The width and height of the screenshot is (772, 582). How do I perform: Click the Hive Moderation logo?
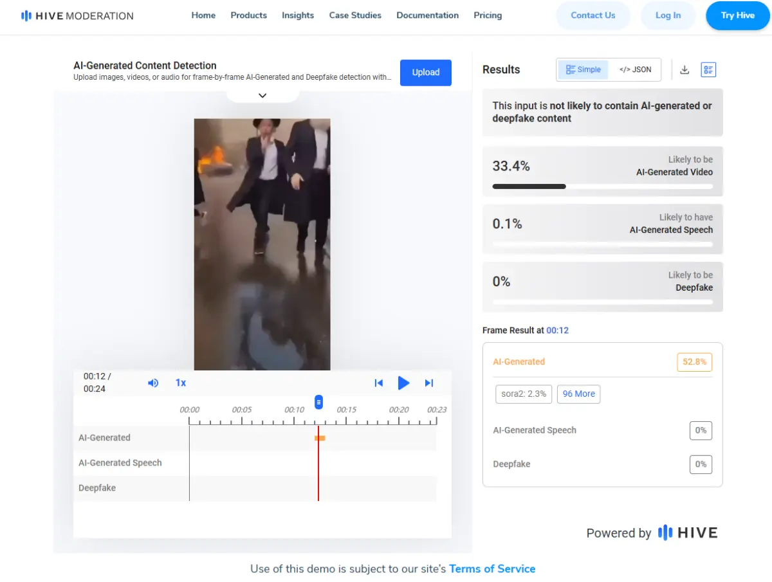pos(77,15)
